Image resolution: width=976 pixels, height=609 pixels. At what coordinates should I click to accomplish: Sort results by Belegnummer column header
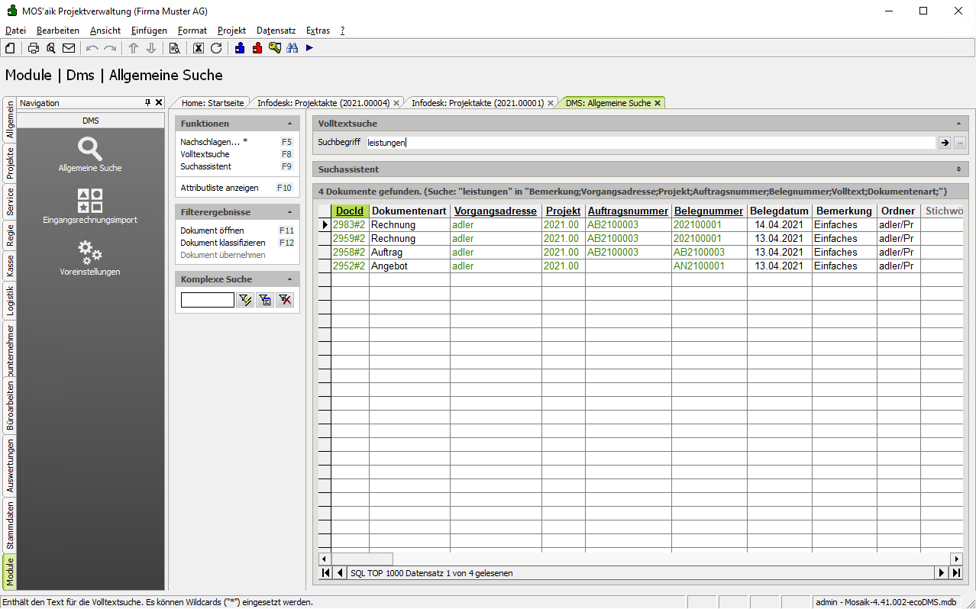click(708, 211)
